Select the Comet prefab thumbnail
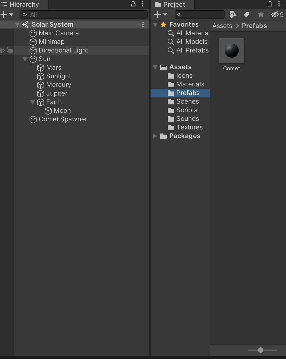The height and width of the screenshot is (359, 286). [x=232, y=51]
